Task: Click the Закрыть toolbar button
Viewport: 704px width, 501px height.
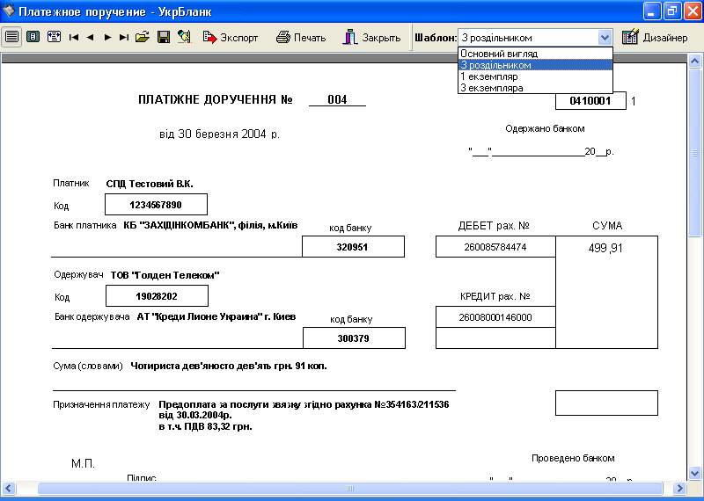Action: pyautogui.click(x=372, y=38)
